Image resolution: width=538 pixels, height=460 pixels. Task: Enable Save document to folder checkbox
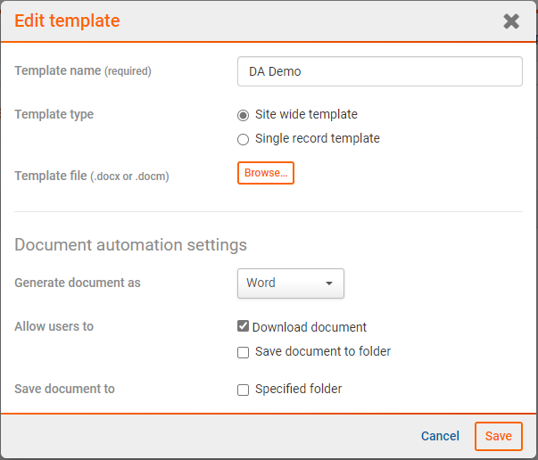pyautogui.click(x=244, y=352)
